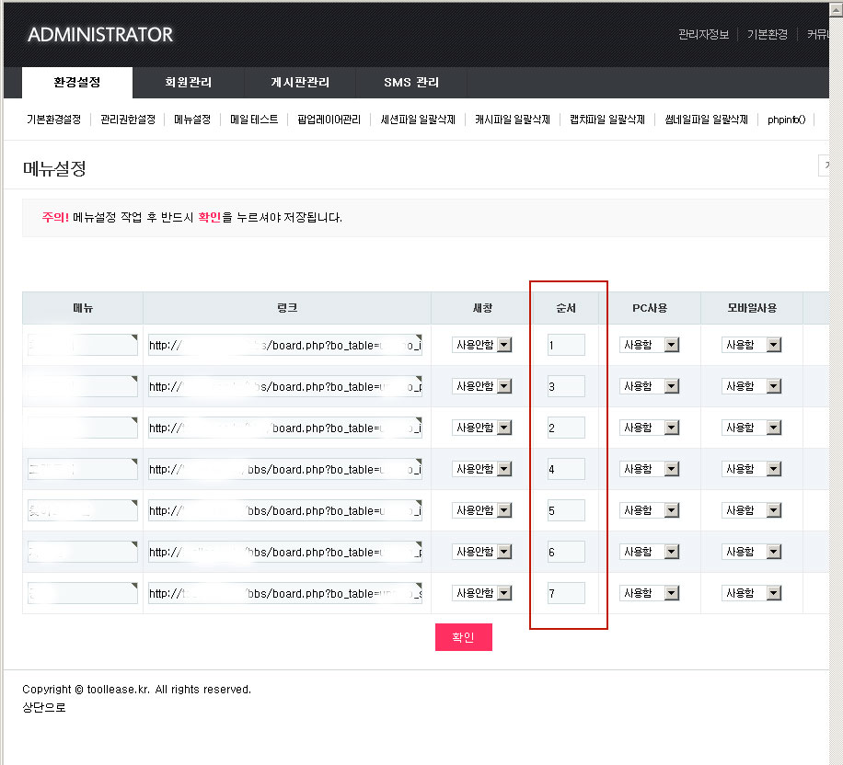Open the 팝업레이어관리 link
843x765 pixels.
(x=329, y=120)
